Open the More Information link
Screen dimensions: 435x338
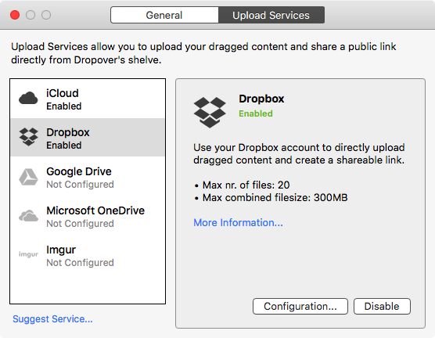238,222
